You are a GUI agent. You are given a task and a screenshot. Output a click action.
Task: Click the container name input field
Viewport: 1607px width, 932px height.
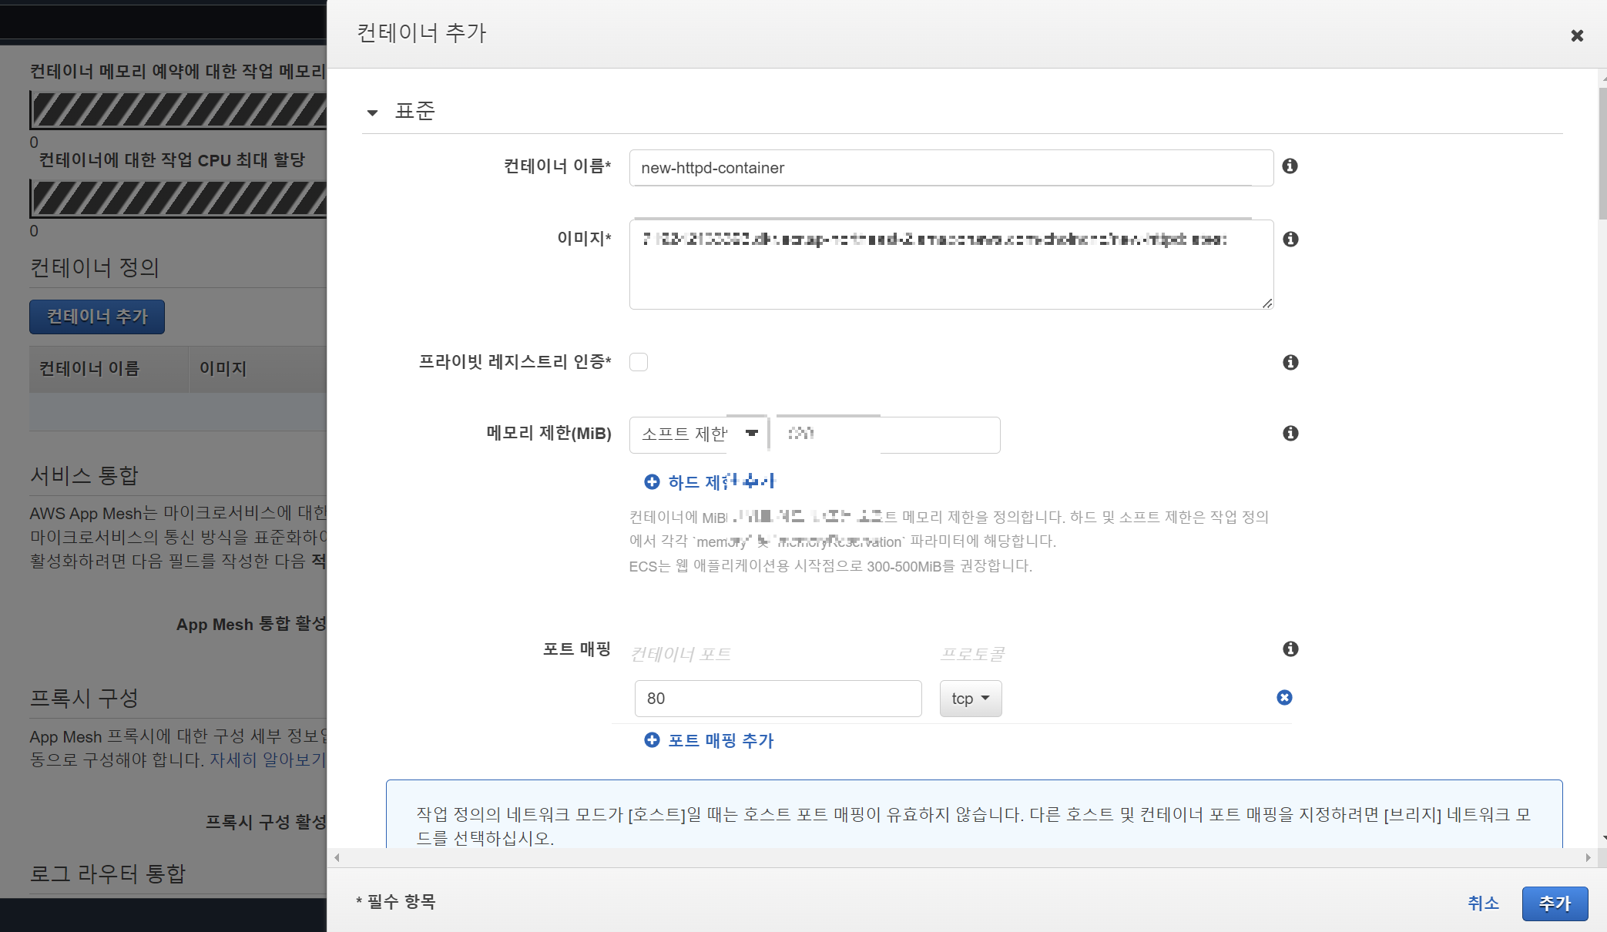click(x=951, y=168)
